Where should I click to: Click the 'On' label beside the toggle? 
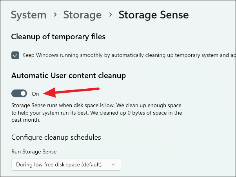pyautogui.click(x=35, y=94)
